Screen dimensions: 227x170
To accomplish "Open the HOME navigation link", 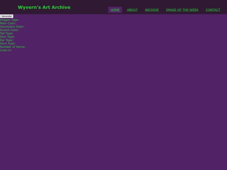I will click(115, 10).
